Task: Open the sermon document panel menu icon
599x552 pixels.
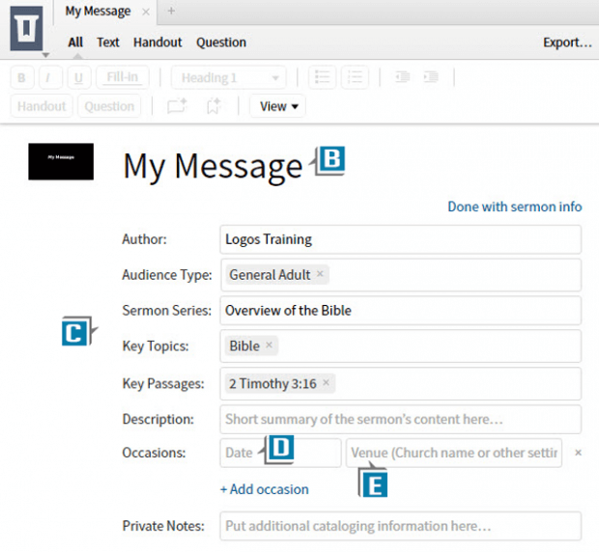Action: point(26,29)
